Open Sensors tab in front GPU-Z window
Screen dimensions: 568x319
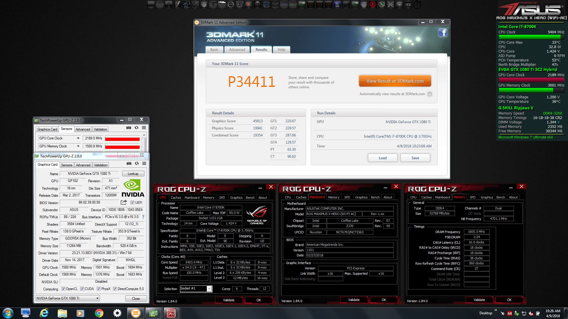pos(67,165)
